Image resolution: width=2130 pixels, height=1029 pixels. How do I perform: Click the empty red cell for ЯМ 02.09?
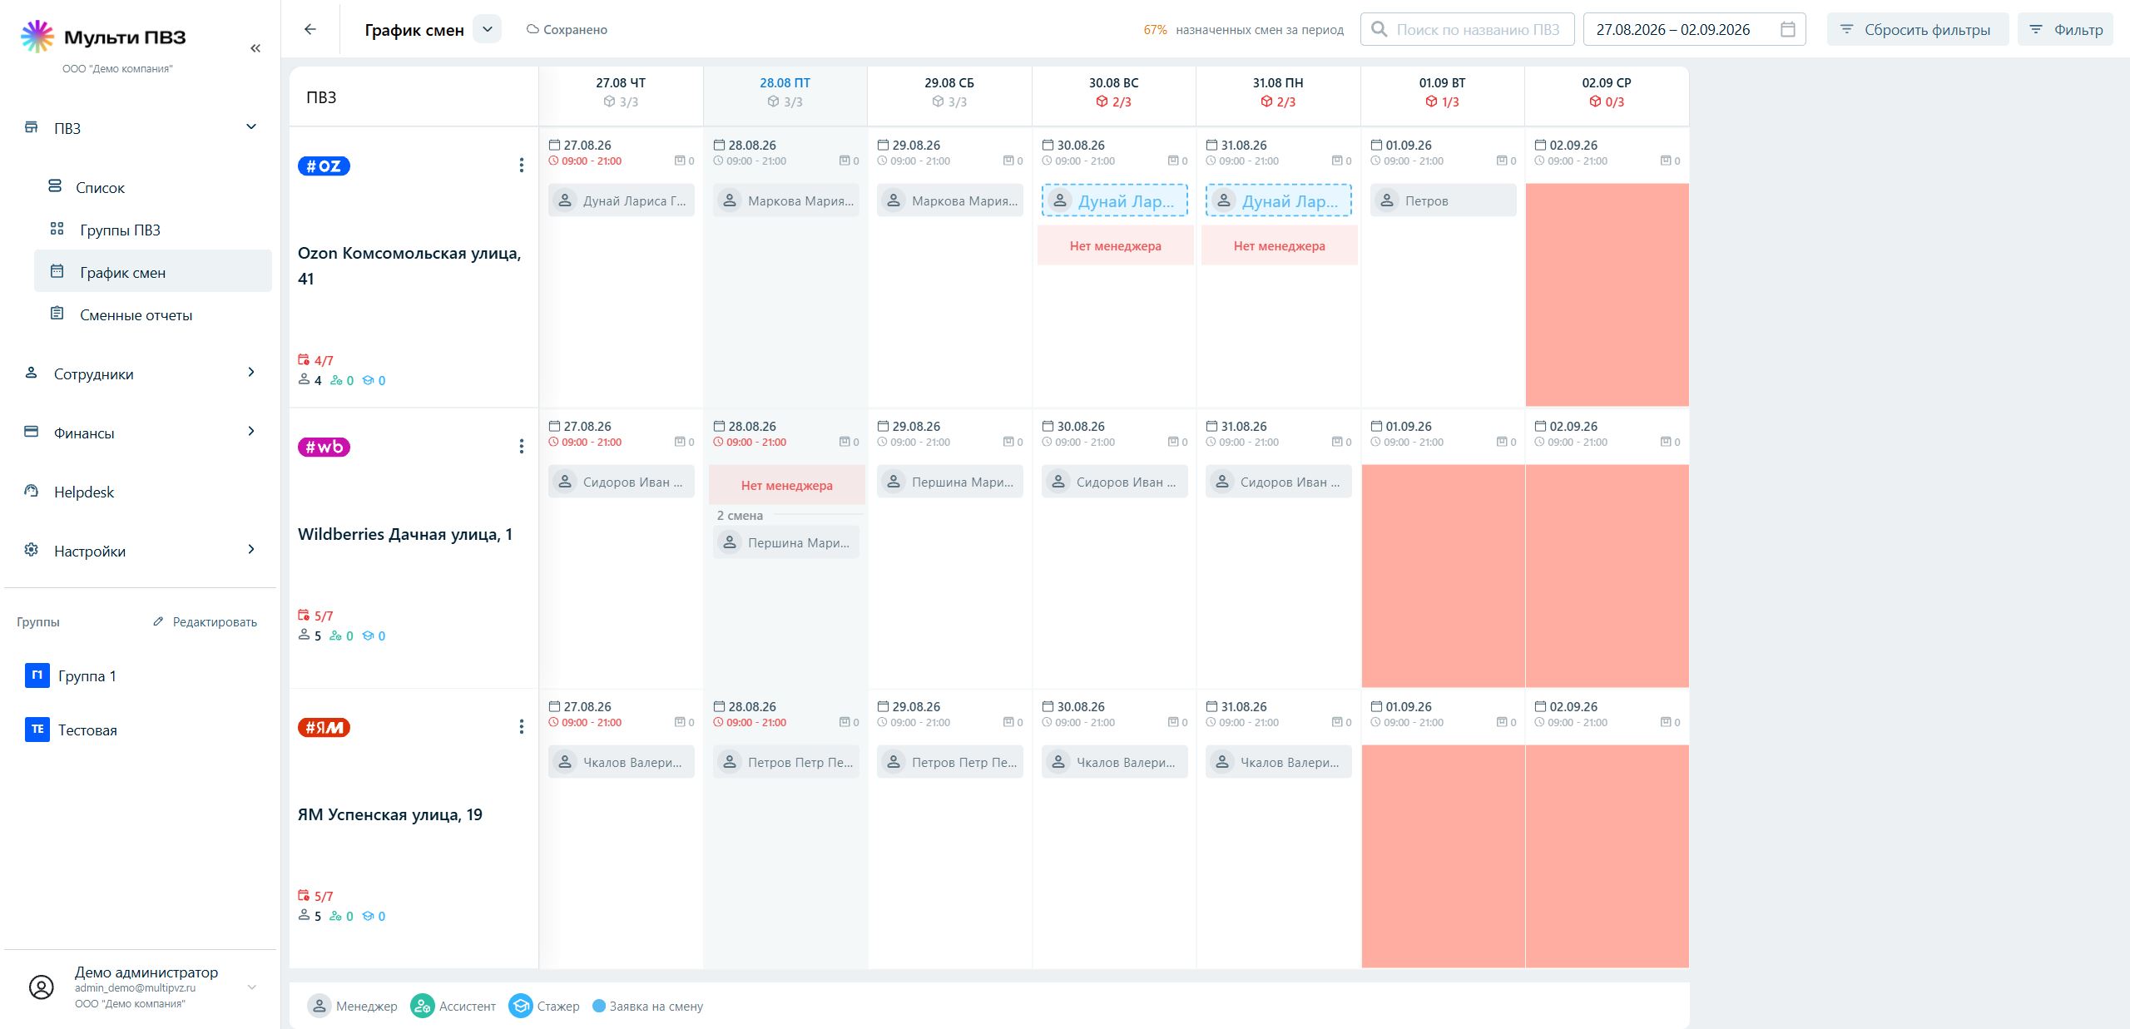tap(1607, 856)
